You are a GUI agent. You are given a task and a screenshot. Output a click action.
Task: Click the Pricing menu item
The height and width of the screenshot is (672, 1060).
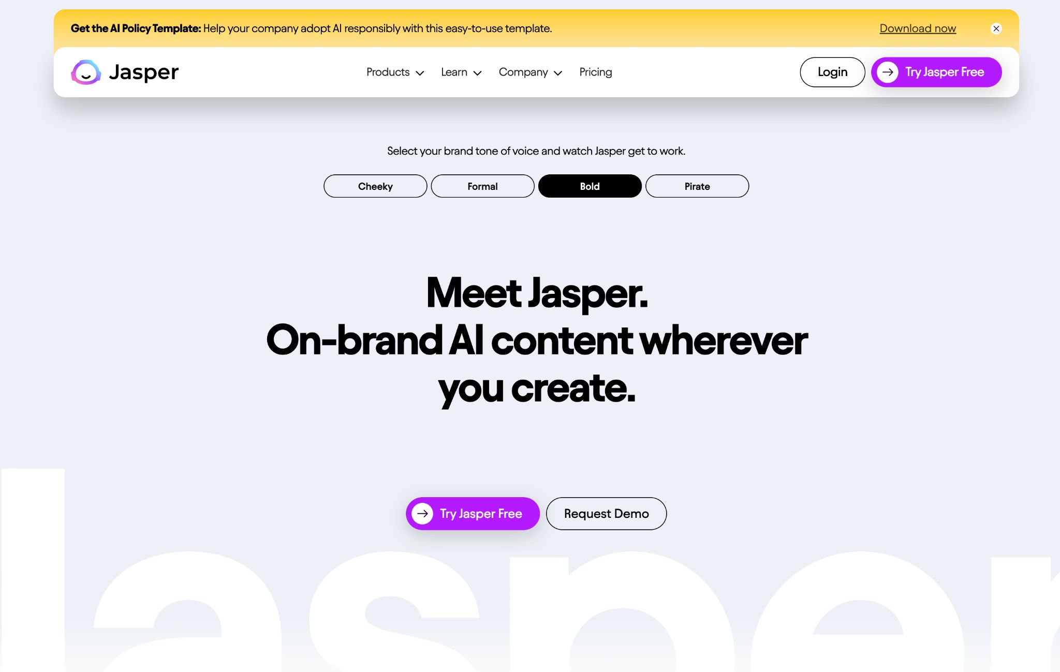(595, 72)
